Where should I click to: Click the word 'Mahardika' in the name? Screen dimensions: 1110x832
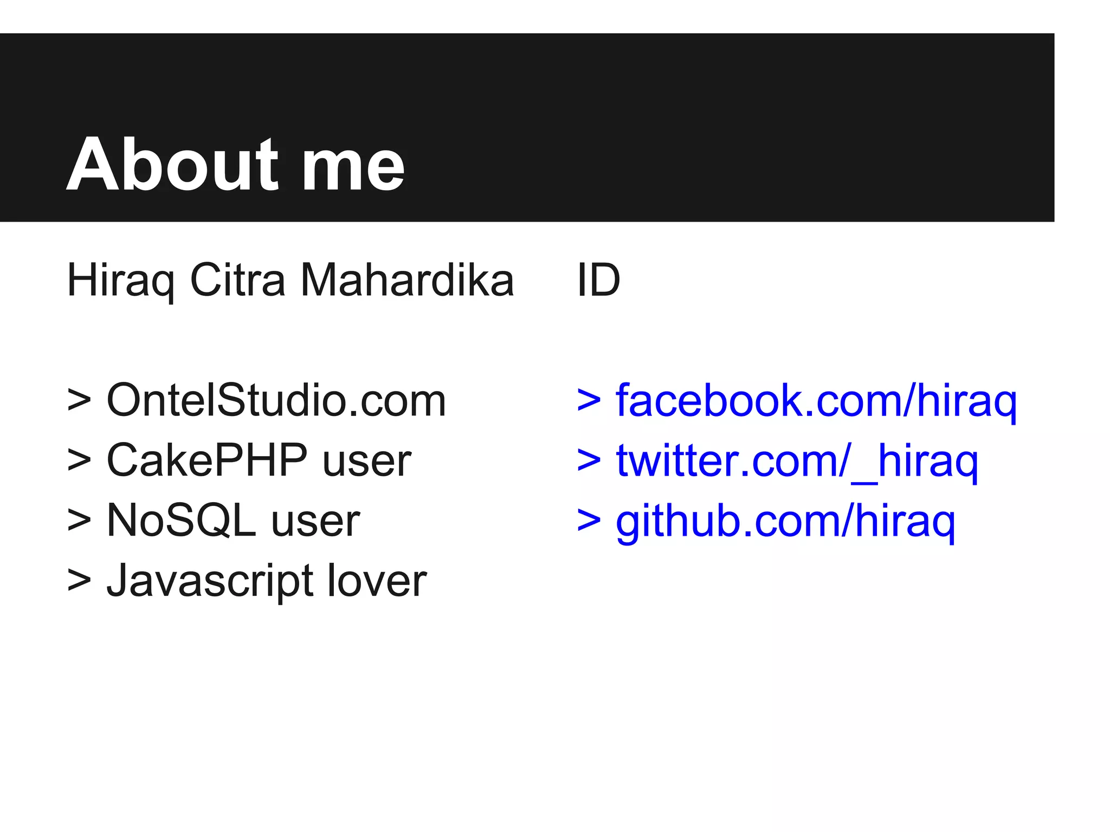click(x=406, y=281)
